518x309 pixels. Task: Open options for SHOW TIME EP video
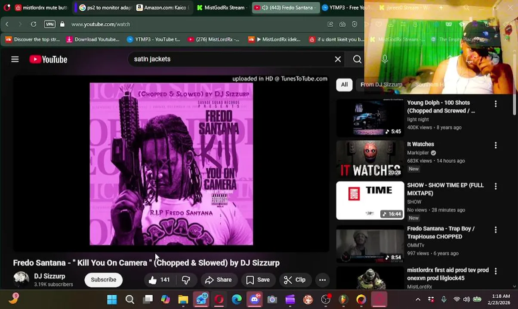point(496,186)
